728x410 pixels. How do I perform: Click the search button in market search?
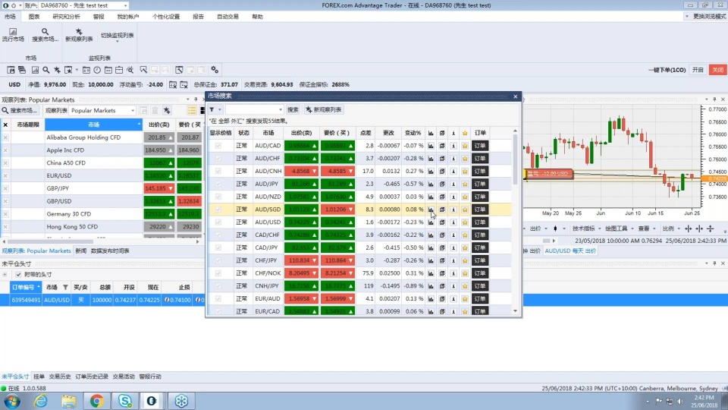(293, 110)
